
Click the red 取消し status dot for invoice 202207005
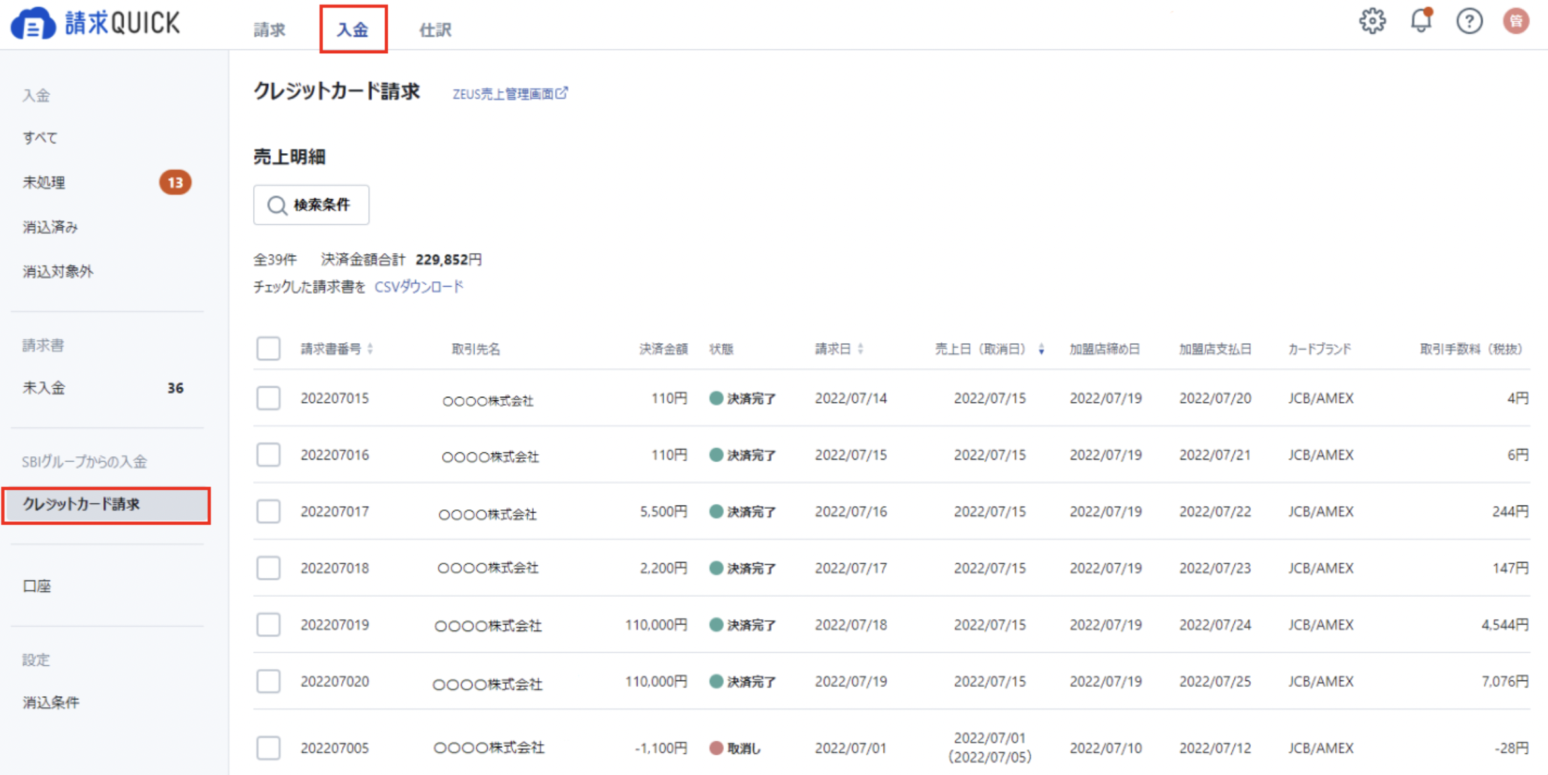pyautogui.click(x=715, y=747)
